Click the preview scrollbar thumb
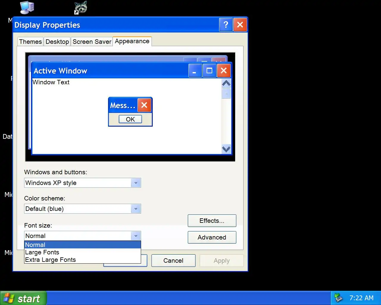 coord(226,94)
